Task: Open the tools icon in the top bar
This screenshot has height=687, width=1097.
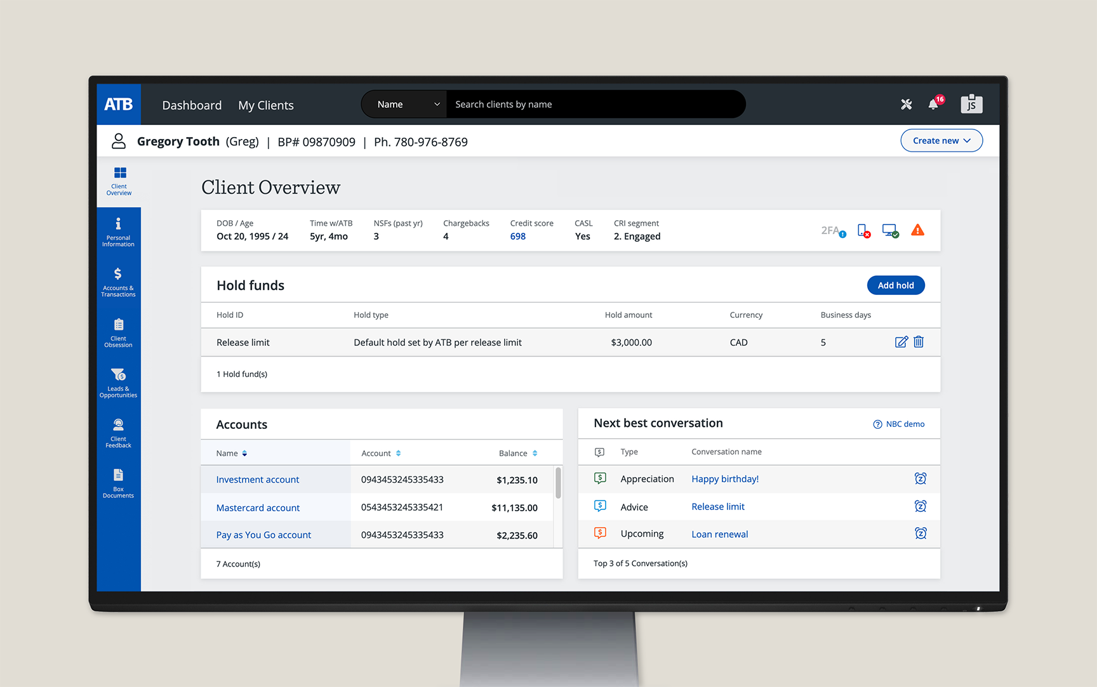Action: click(907, 104)
